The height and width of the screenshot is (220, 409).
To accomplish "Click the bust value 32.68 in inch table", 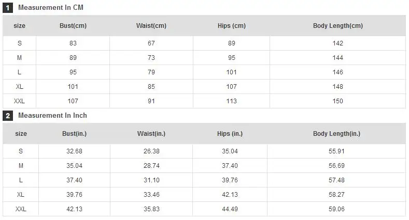I will [74, 151].
